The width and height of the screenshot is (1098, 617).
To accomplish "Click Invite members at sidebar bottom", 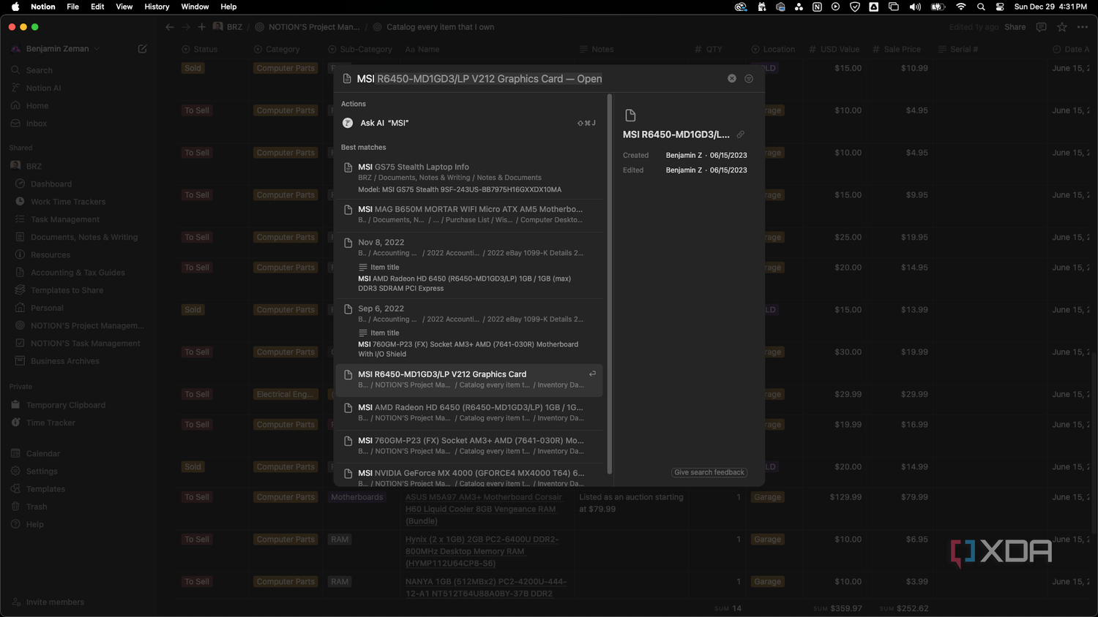I will click(55, 602).
